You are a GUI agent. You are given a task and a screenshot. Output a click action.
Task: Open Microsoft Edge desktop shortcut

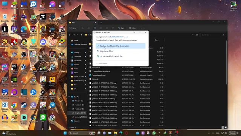pos(24,30)
